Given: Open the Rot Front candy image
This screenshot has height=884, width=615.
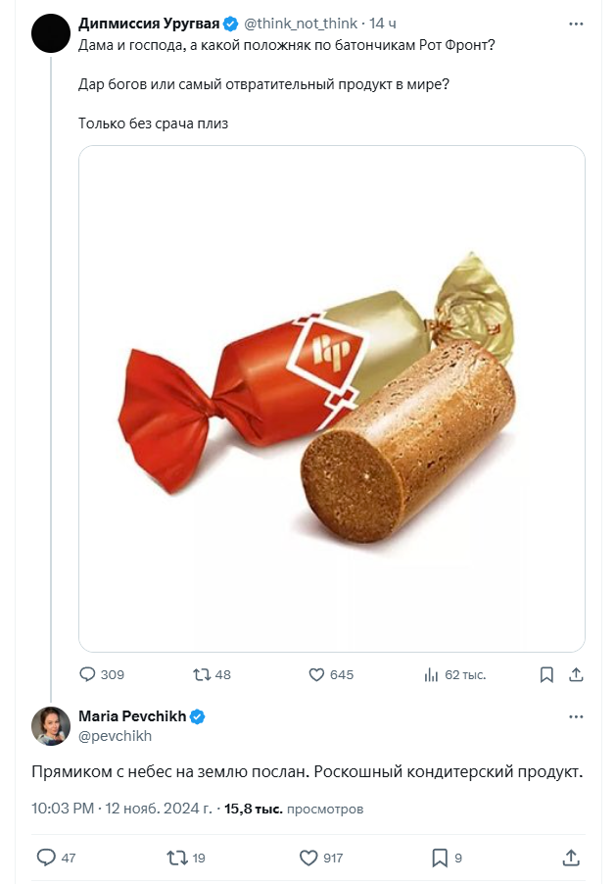Looking at the screenshot, I should click(331, 398).
